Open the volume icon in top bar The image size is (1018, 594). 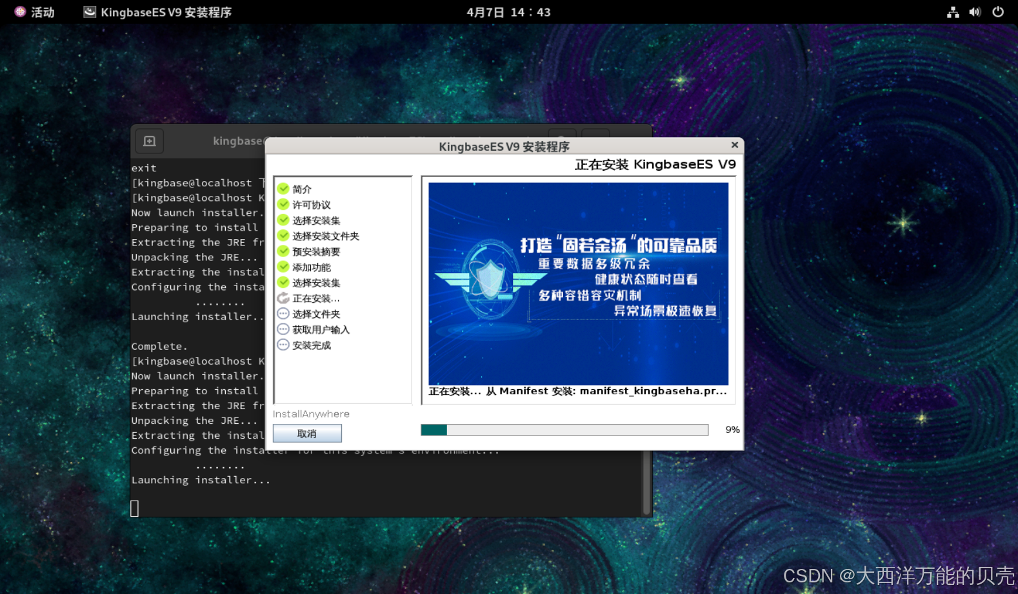pyautogui.click(x=975, y=12)
